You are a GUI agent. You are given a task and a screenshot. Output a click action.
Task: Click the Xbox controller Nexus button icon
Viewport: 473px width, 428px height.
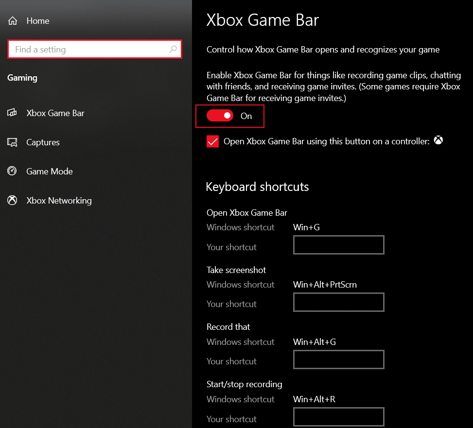click(x=438, y=140)
